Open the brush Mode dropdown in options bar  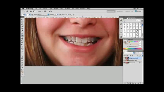43,15
